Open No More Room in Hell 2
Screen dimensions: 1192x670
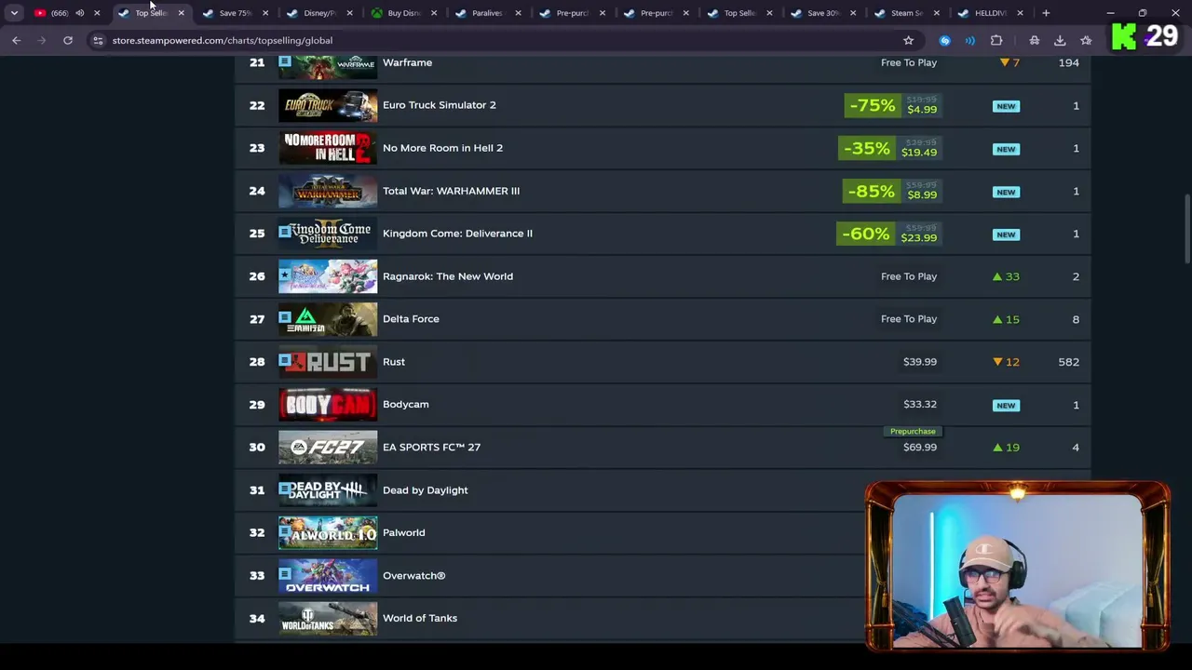(x=442, y=148)
